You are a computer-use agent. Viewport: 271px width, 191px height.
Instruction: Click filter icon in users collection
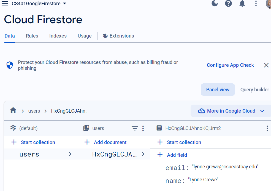(134, 128)
